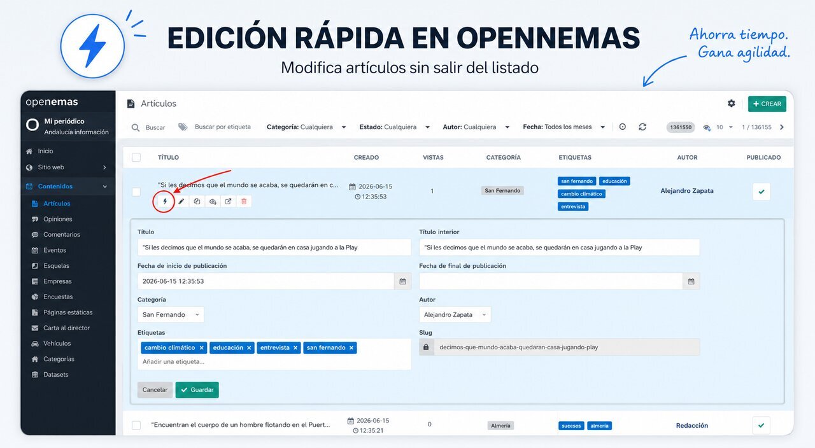Open Carta al director in sidebar
This screenshot has width=815, height=448.
[x=67, y=328]
